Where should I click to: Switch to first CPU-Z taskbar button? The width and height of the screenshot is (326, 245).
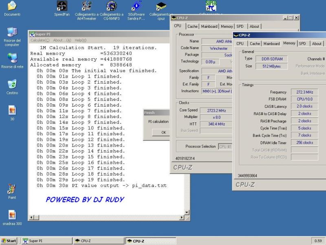pyautogui.click(x=98, y=241)
